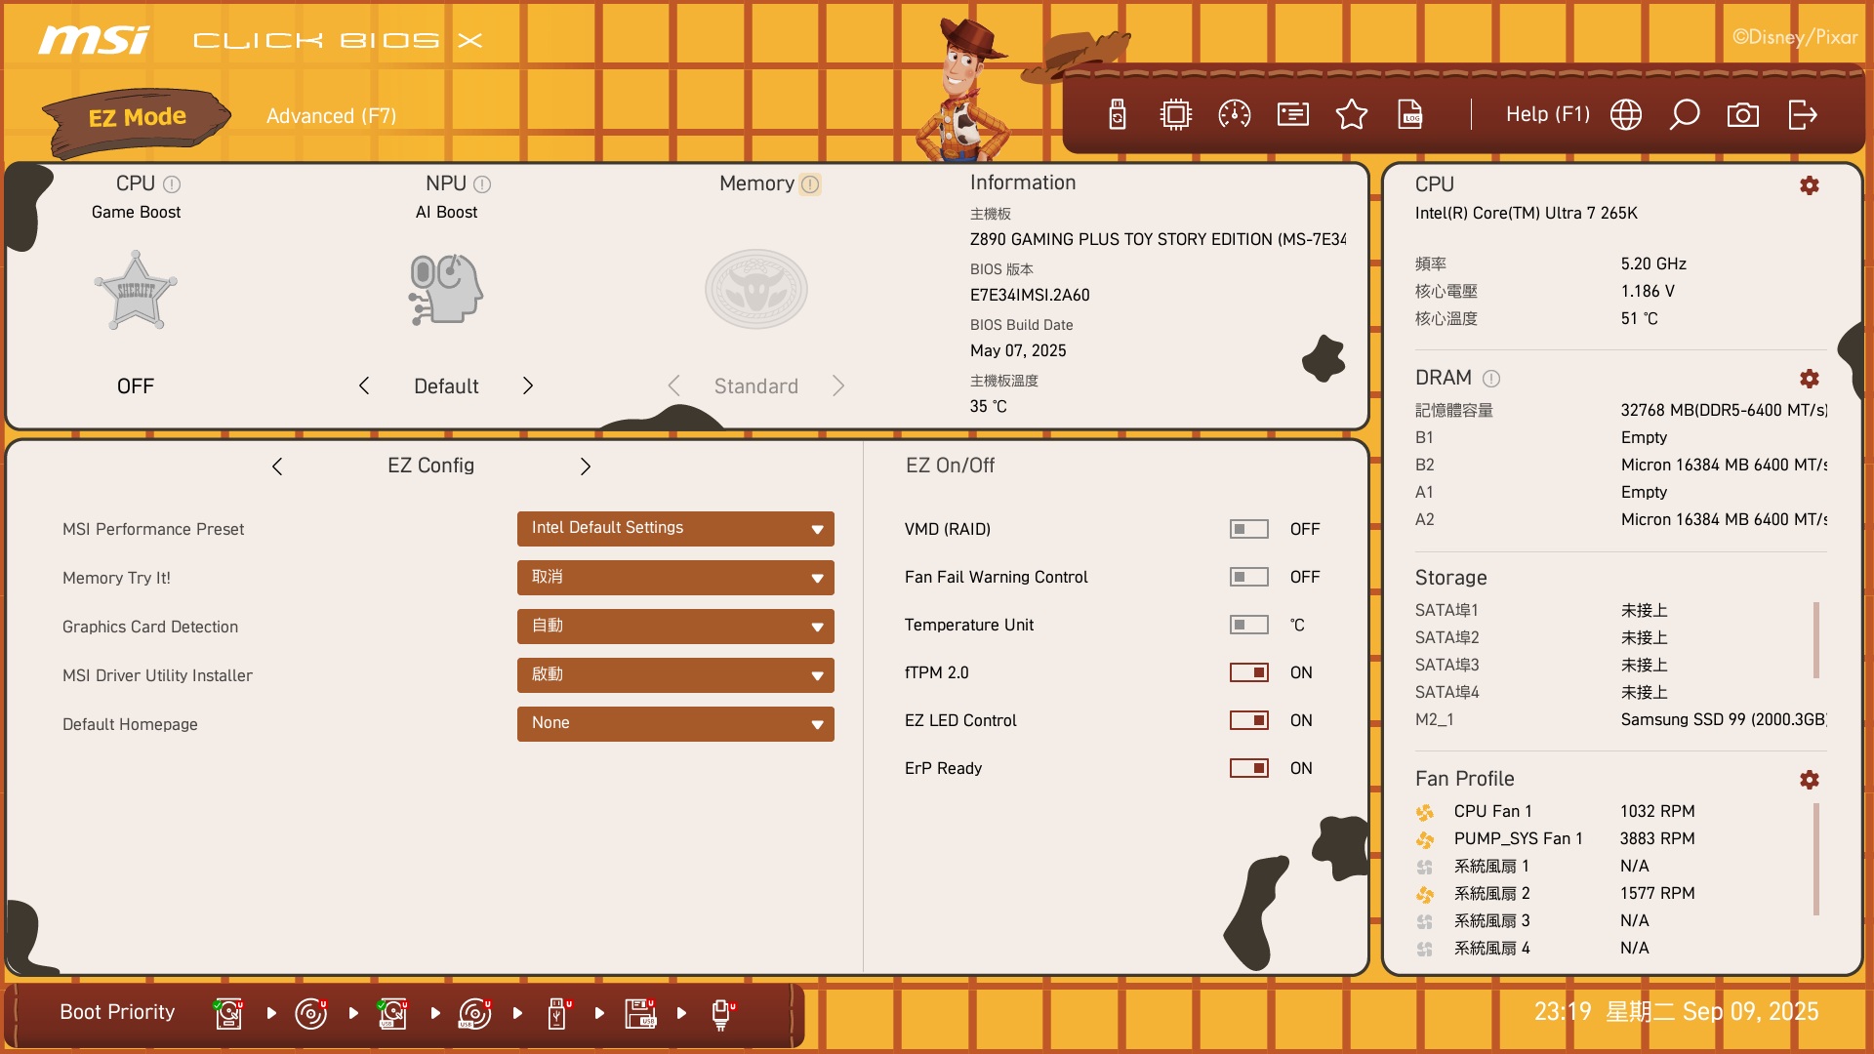
Task: Toggle the VMD (RAID) switch
Action: click(x=1249, y=529)
